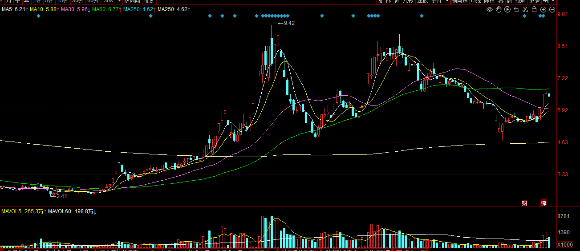Switch to the 年 yearly period tab
The width and height of the screenshot is (580, 251).
pyautogui.click(x=26, y=2)
